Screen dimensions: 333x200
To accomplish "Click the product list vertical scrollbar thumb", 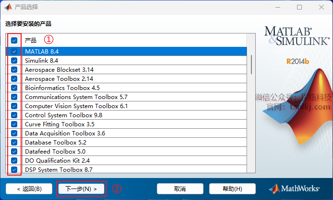I will tap(251, 65).
